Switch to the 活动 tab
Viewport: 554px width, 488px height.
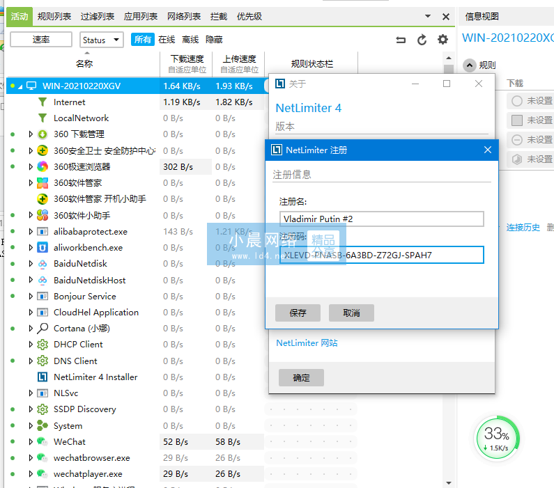(x=20, y=16)
